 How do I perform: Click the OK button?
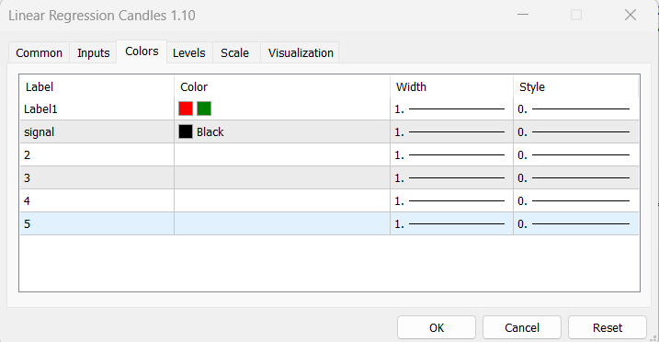[x=437, y=327]
